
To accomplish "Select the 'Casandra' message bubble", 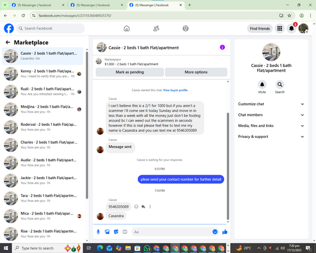I will pyautogui.click(x=116, y=216).
